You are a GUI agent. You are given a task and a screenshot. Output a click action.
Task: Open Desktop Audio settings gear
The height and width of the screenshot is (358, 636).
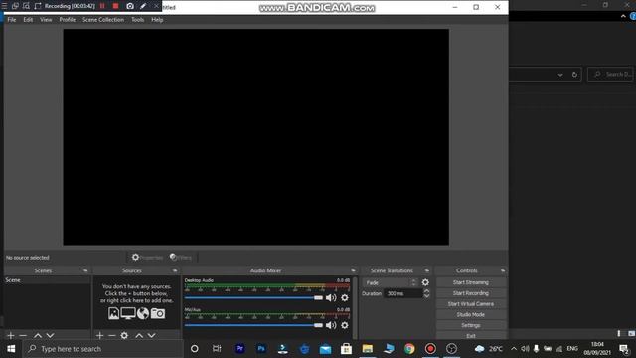(x=345, y=298)
